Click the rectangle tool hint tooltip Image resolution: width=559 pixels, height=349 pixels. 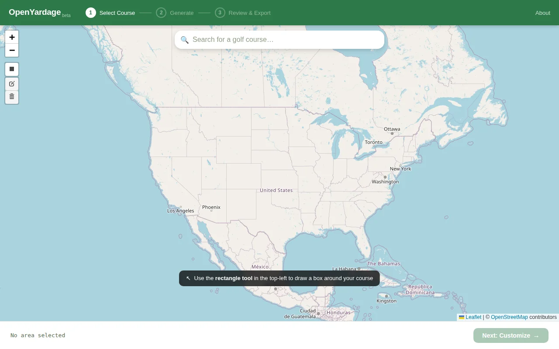(279, 278)
